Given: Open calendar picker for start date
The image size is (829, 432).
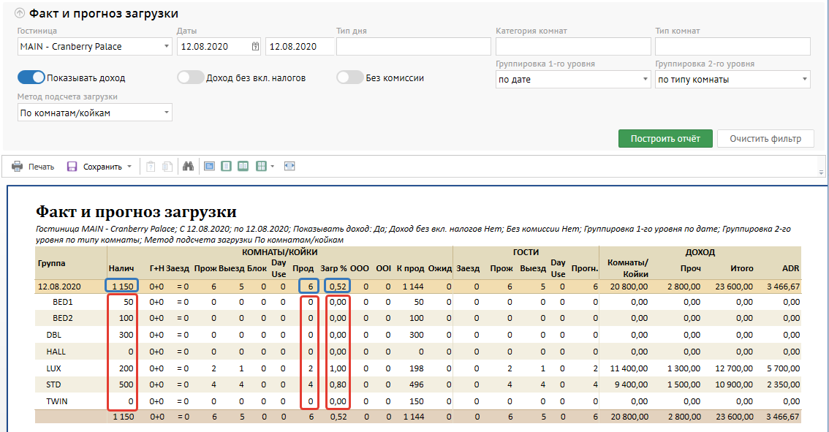Looking at the screenshot, I should coord(255,47).
